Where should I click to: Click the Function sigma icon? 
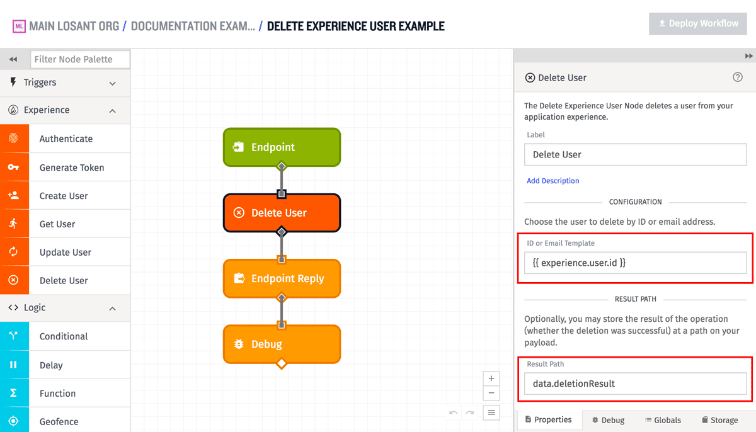point(14,393)
